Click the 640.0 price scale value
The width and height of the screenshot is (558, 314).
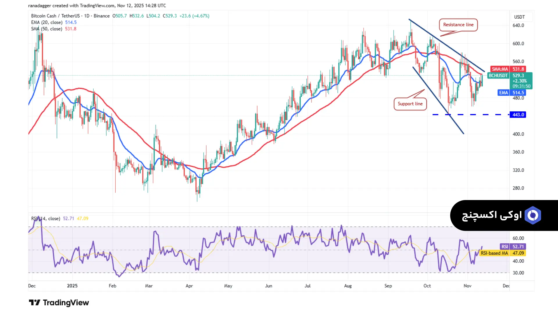click(518, 25)
